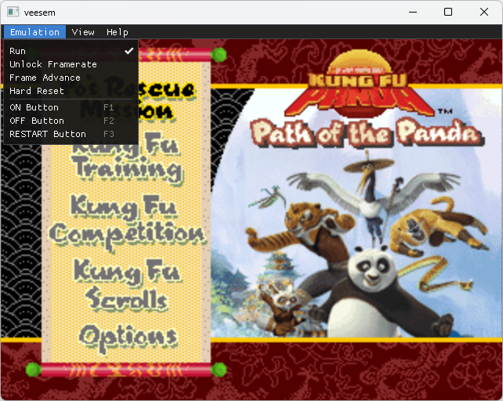Viewport: 503px width, 401px height.
Task: Toggle the Run option checkmark
Action: 71,51
